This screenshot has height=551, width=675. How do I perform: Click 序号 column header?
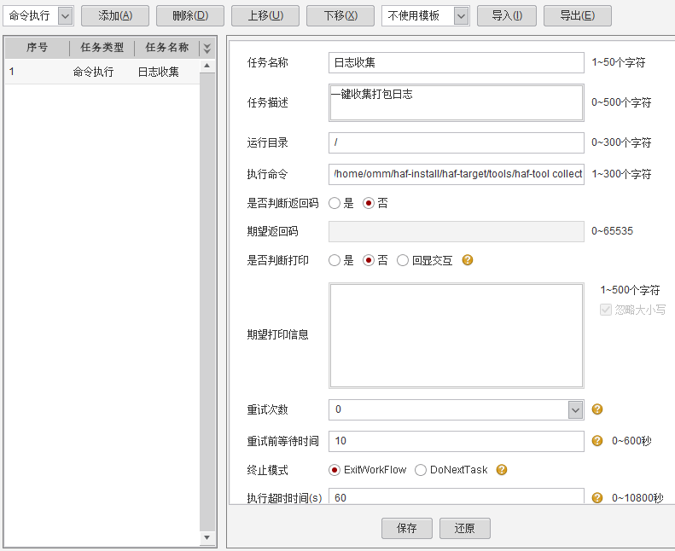(x=37, y=48)
